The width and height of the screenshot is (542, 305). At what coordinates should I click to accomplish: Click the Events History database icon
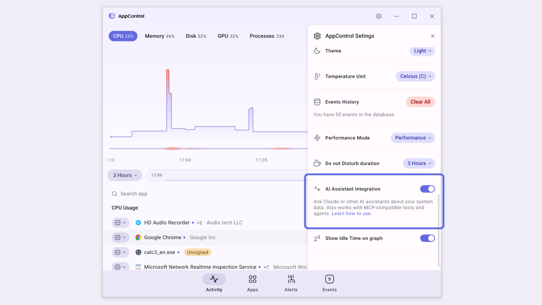[317, 102]
